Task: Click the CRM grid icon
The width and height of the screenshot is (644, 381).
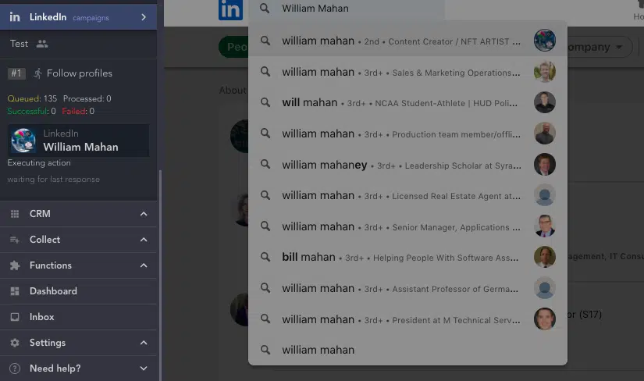Action: [x=15, y=214]
